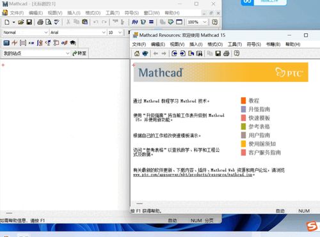Open the Programming toolbar icon
This screenshot has width=320, height=237.
pos(56,43)
